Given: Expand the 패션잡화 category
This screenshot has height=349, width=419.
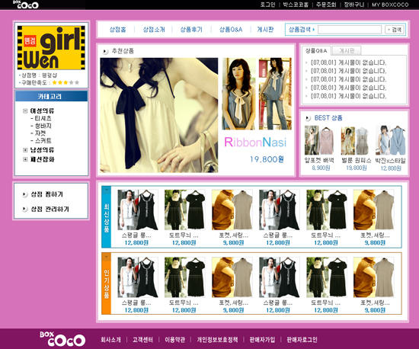Looking at the screenshot, I should pyautogui.click(x=25, y=159).
